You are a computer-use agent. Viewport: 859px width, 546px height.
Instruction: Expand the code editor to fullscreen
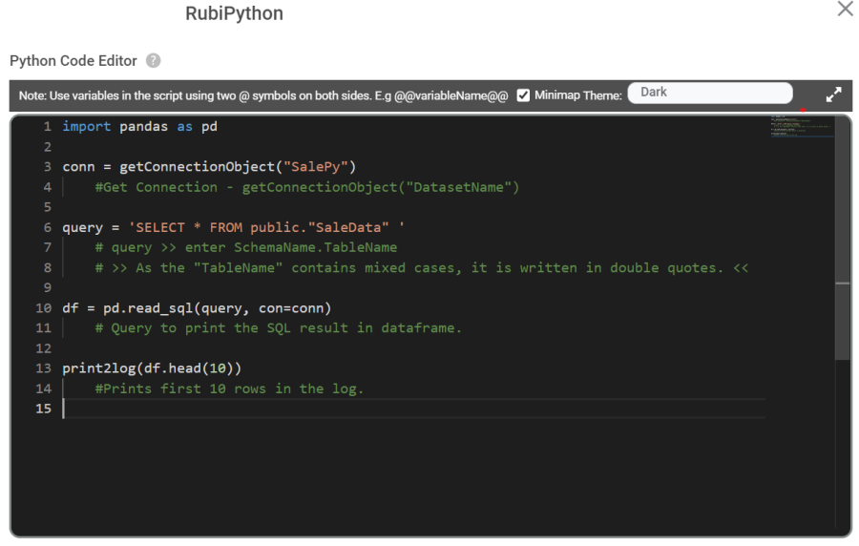coord(833,94)
